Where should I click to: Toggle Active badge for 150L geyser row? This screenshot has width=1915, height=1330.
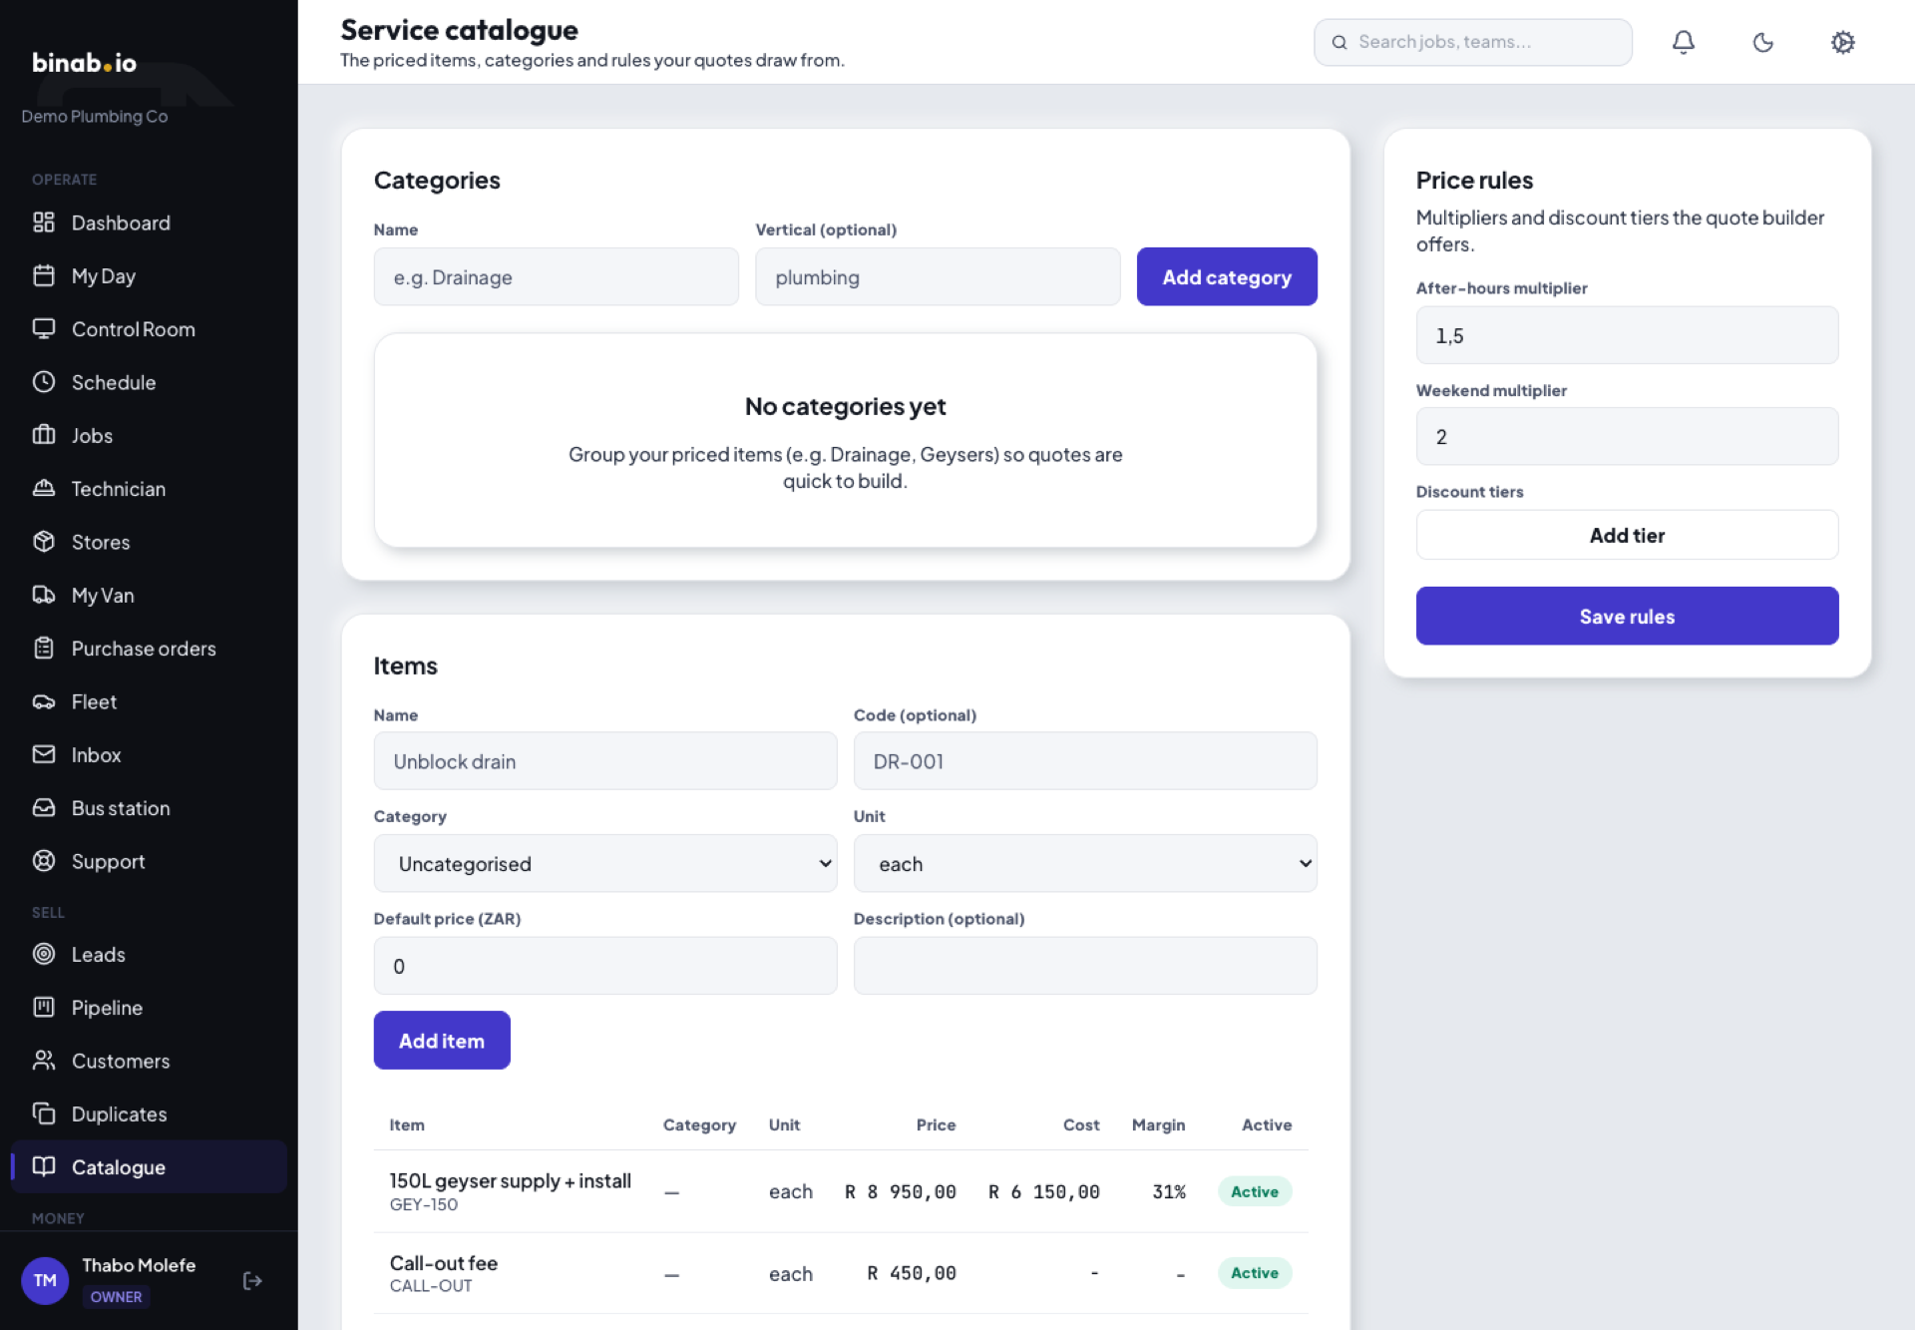(x=1255, y=1191)
